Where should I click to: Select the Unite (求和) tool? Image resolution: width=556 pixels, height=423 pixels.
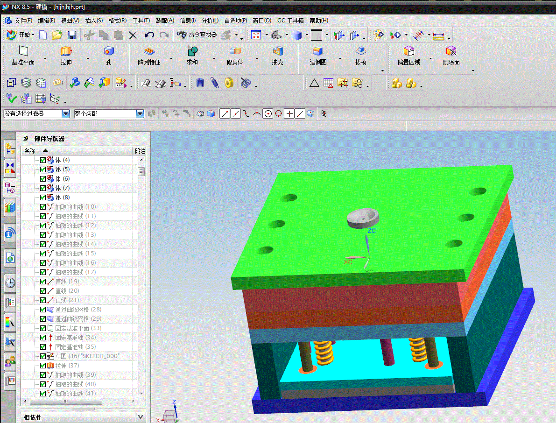point(192,56)
